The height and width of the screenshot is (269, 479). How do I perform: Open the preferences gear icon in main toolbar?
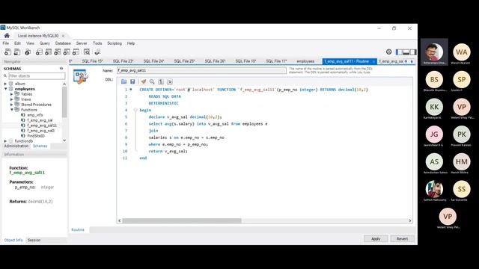[x=388, y=52]
